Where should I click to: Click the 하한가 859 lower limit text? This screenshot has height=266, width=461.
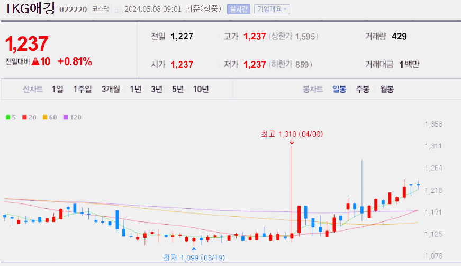290,65
